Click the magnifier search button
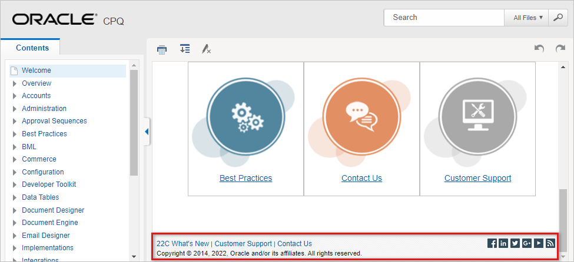Viewport: 574px width, 262px height. 558,18
